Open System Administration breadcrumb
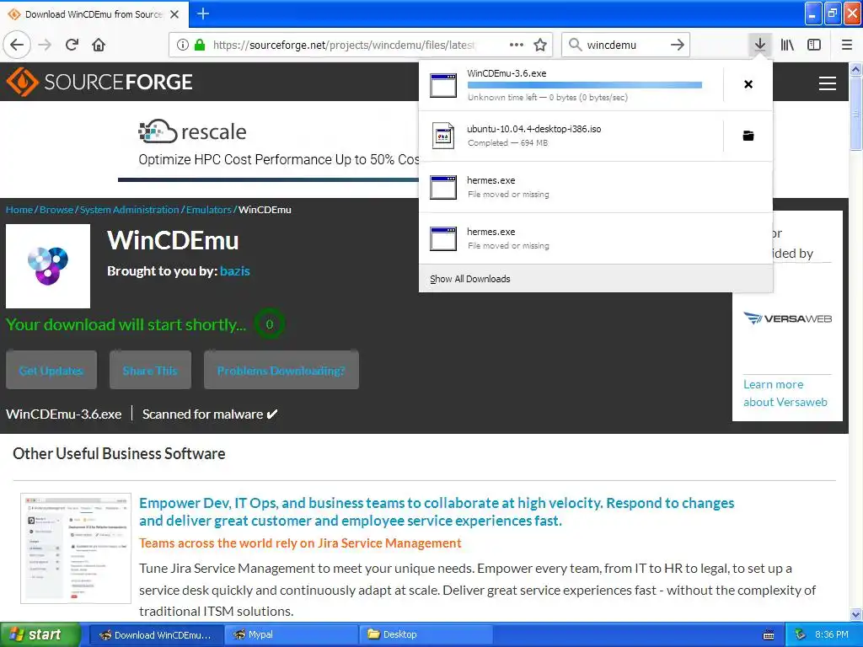This screenshot has height=647, width=863. (x=129, y=210)
